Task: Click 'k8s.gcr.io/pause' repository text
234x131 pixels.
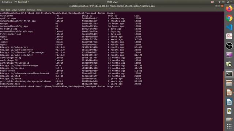Action: point(11,79)
